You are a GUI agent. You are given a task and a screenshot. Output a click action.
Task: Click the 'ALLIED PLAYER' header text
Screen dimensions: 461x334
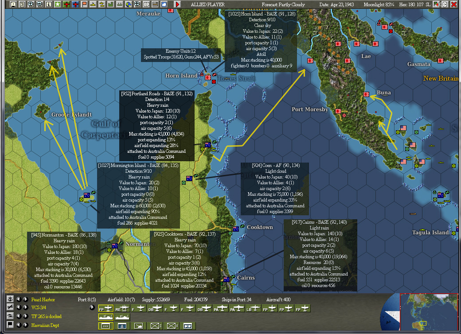point(207,4)
